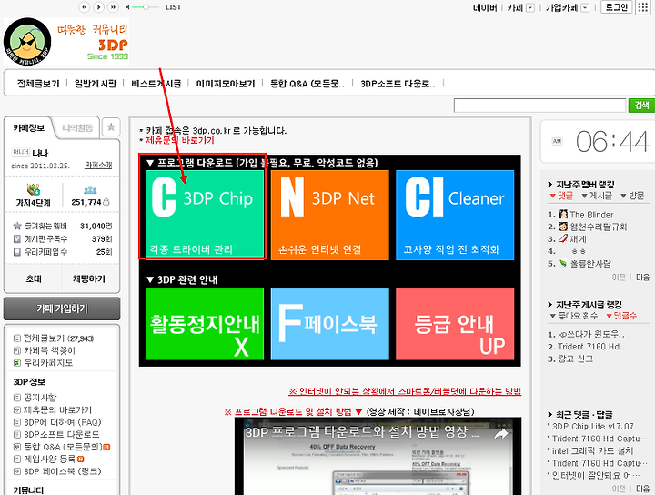Click the 가지4단계 cafe rank icon
The height and width of the screenshot is (495, 655).
click(x=34, y=190)
